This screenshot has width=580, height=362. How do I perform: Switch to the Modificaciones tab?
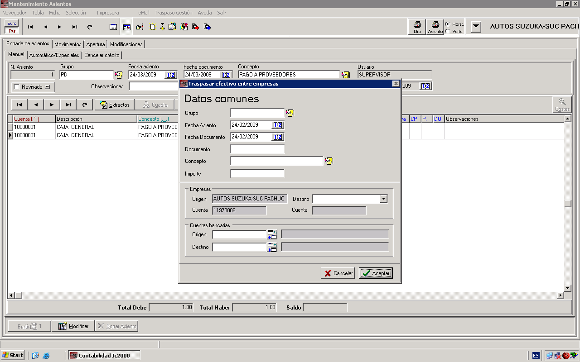pos(126,44)
